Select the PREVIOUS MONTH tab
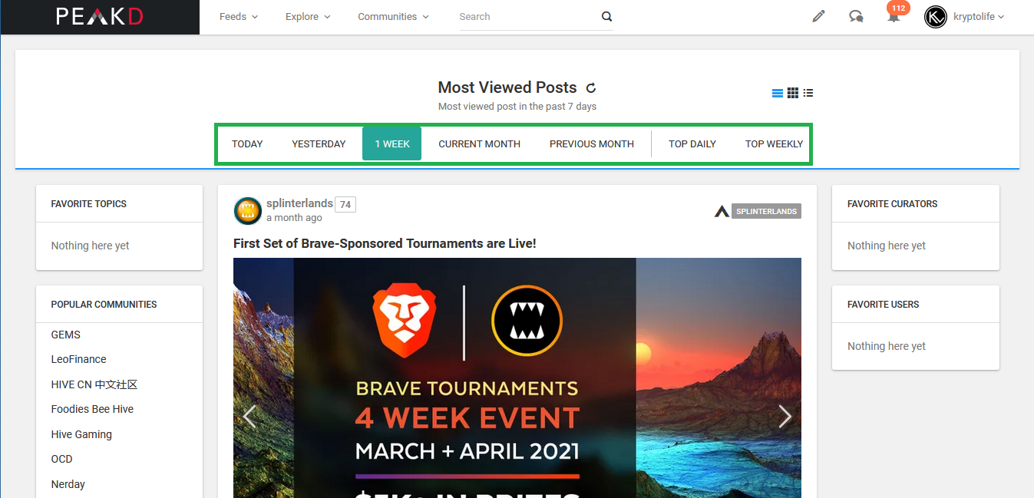The image size is (1034, 498). (592, 143)
